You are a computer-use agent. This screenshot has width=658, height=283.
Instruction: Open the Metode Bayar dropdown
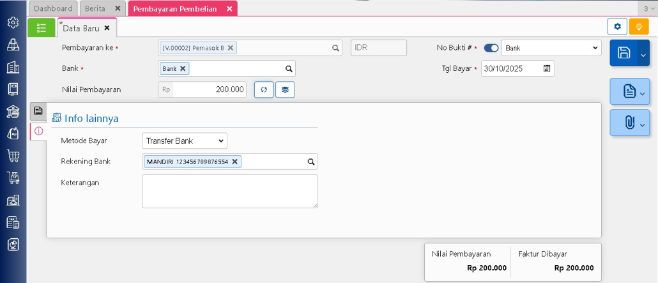[x=184, y=141]
